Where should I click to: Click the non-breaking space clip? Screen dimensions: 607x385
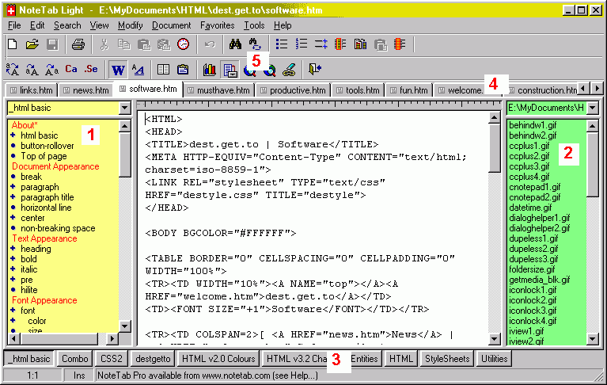(58, 228)
